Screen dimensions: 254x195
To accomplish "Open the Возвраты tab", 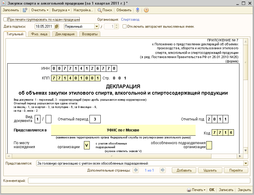I will pyautogui.click(x=90, y=34).
